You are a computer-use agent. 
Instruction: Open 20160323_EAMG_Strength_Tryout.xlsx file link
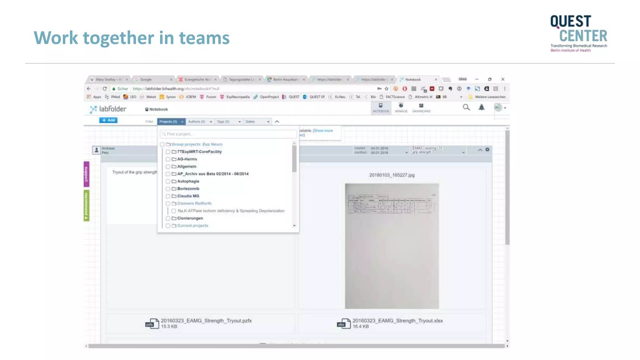pyautogui.click(x=398, y=321)
